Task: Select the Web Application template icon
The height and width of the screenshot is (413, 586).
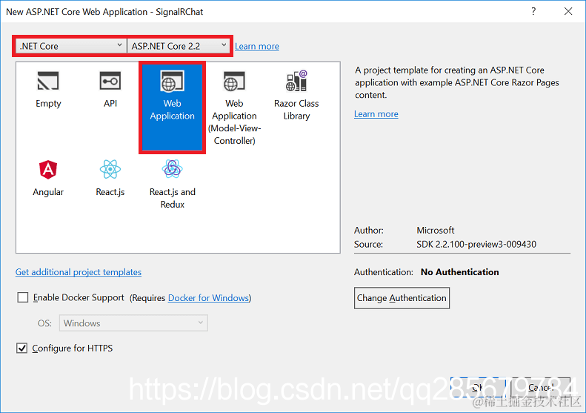Action: [x=173, y=81]
